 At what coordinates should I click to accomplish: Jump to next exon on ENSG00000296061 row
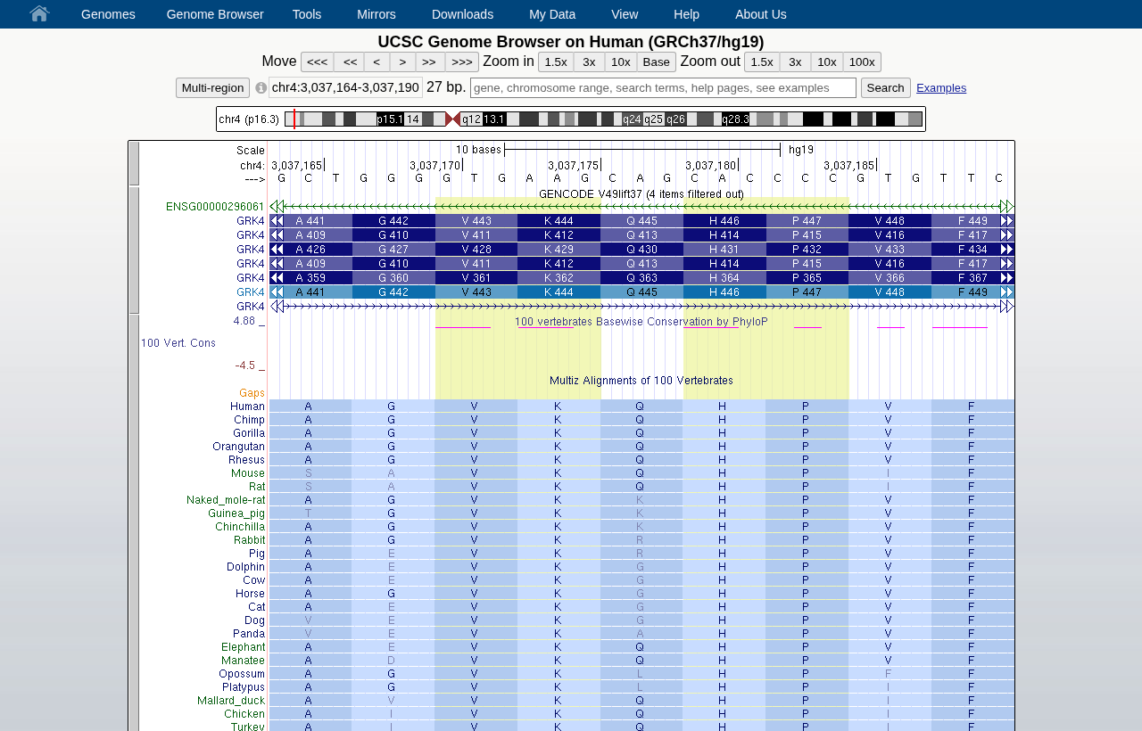tap(1007, 207)
